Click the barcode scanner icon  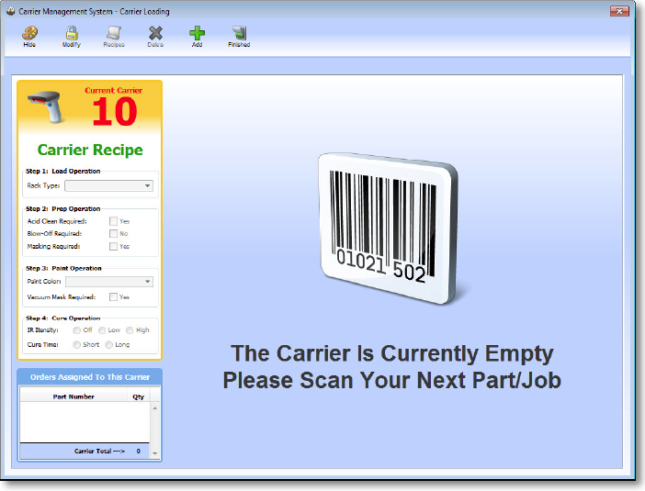(45, 106)
